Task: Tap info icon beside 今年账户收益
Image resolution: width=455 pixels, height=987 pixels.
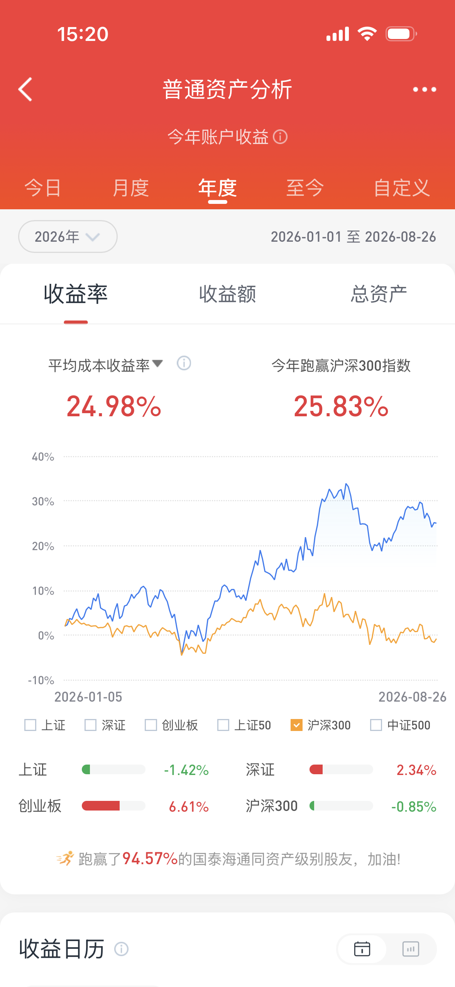Action: [280, 137]
